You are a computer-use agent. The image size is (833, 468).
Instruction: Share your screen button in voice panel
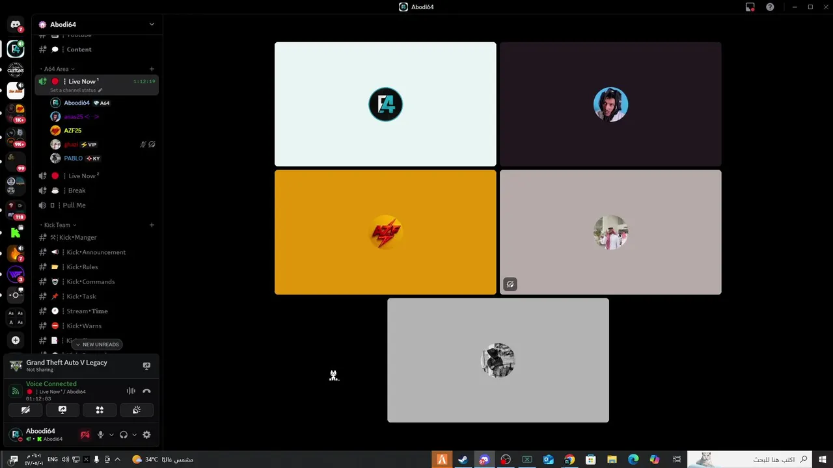tap(62, 410)
